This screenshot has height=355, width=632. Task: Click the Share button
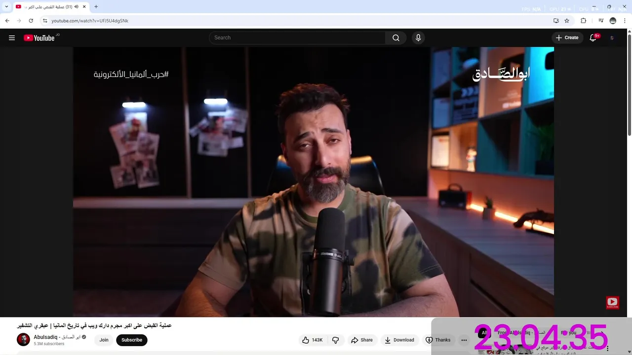[362, 340]
